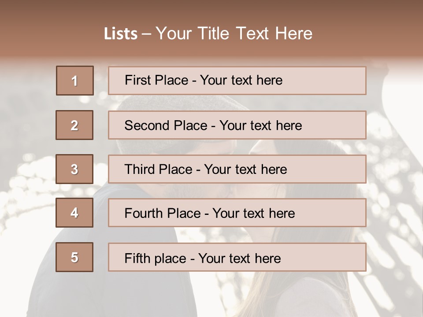Viewport: 423px width, 317px height.
Task: Select the slide title 'Lists – Your Title Text Here'
Action: tap(208, 34)
